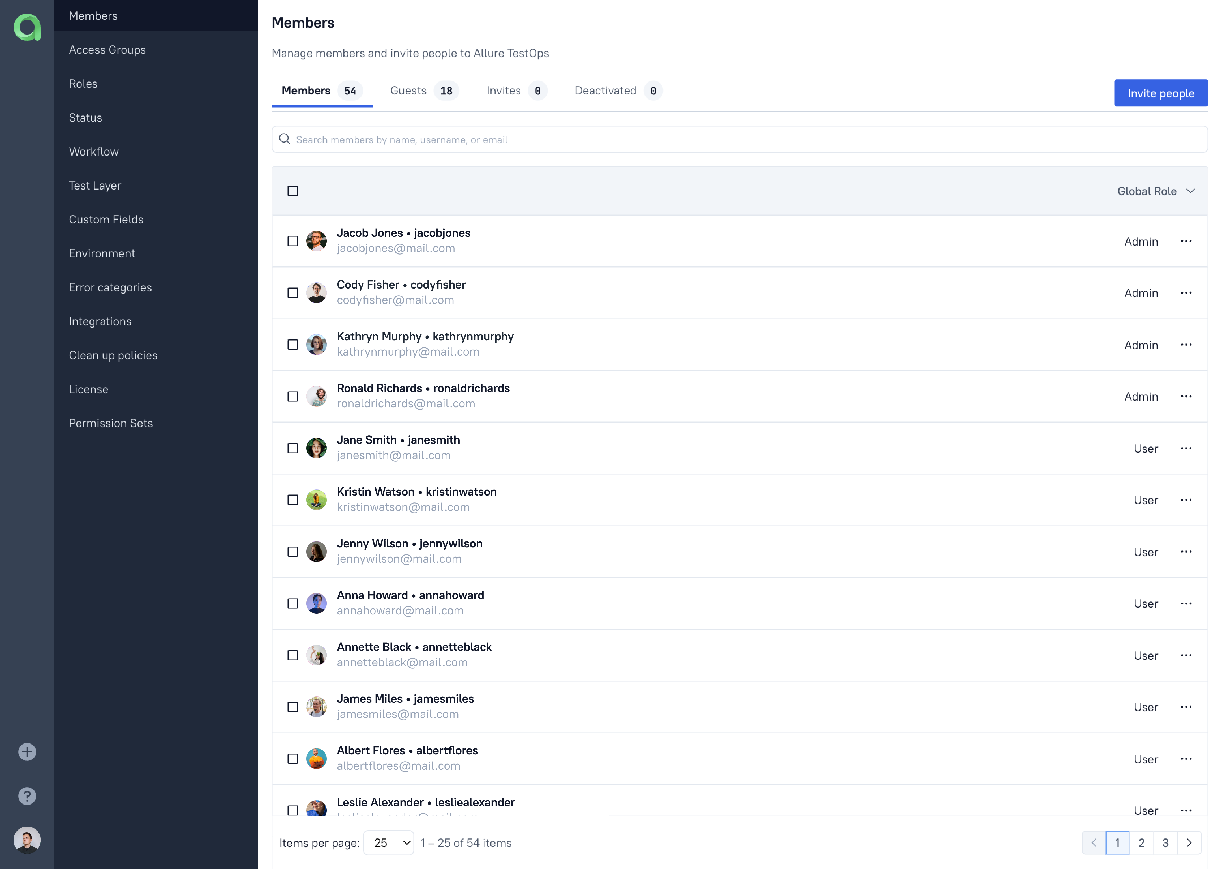Click Cody Fisher's profile avatar
Screen dimensions: 1222x869
[x=317, y=293]
